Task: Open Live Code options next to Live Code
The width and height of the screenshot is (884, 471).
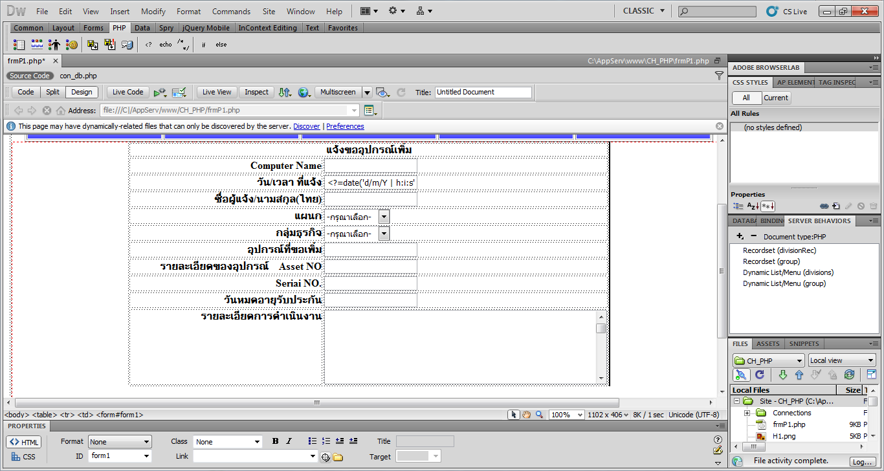Action: click(160, 93)
